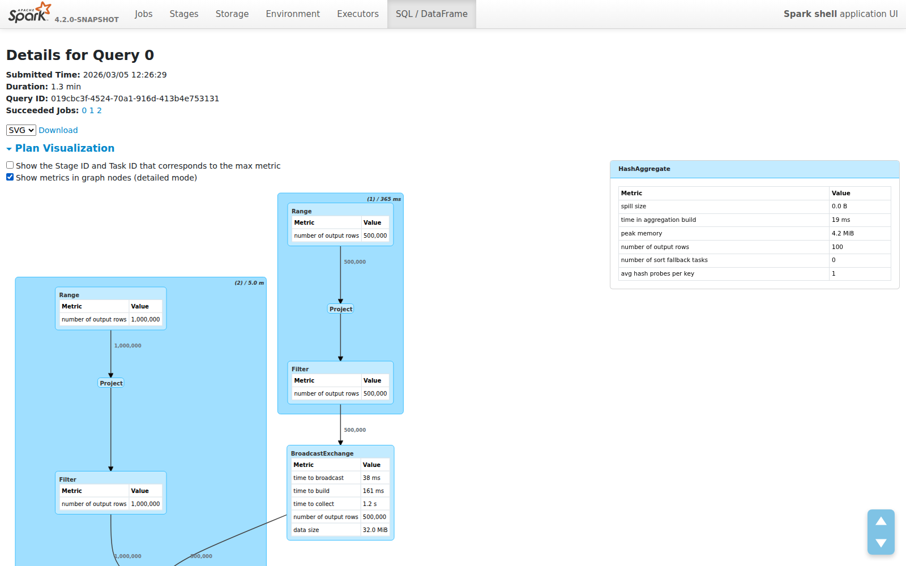
Task: Click the Plan Visualization heading link
Action: pos(65,148)
